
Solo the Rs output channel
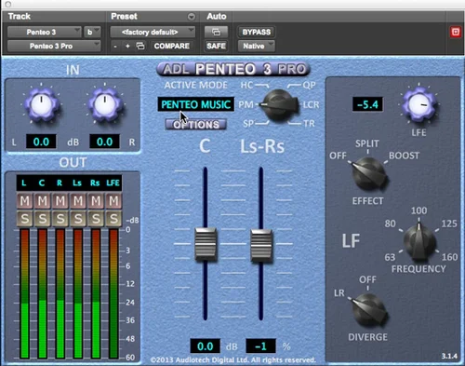coord(96,219)
